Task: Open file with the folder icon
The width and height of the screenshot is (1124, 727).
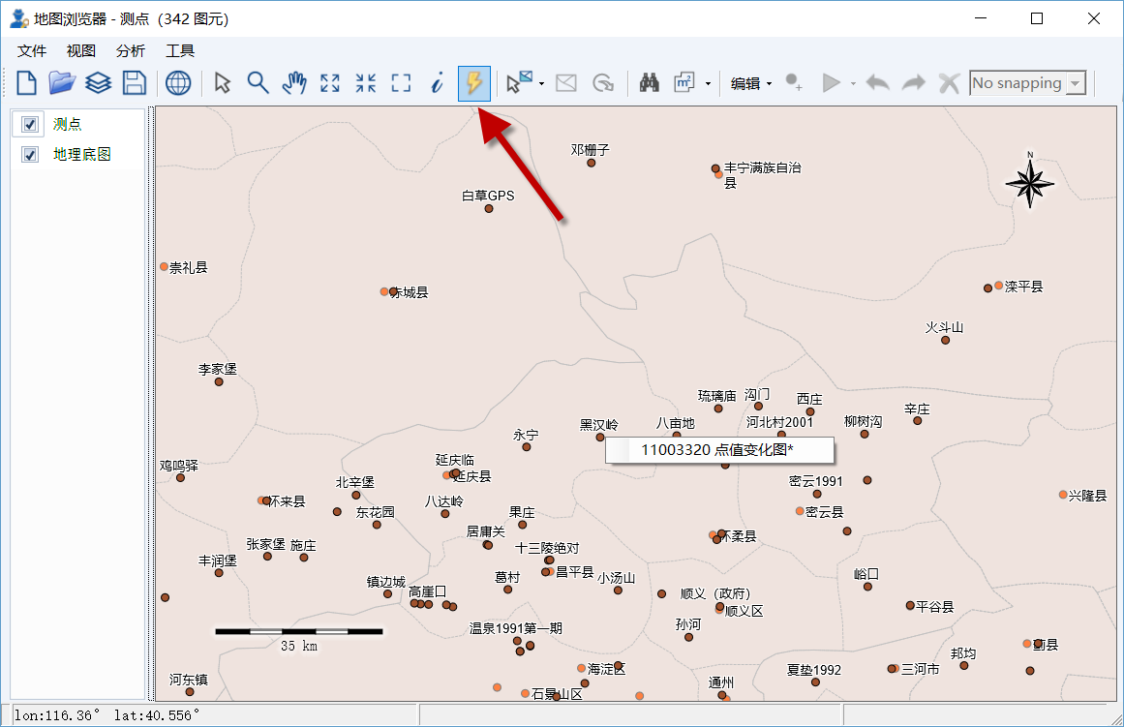Action: [62, 83]
